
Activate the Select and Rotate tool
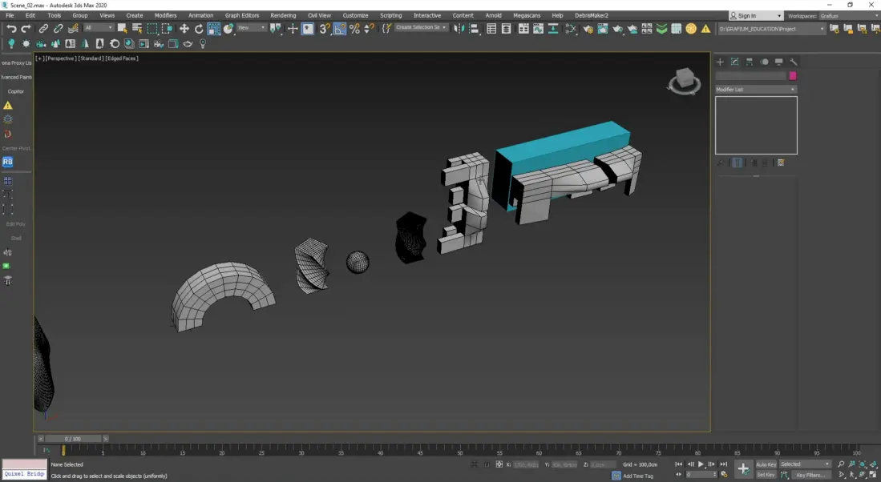(198, 29)
